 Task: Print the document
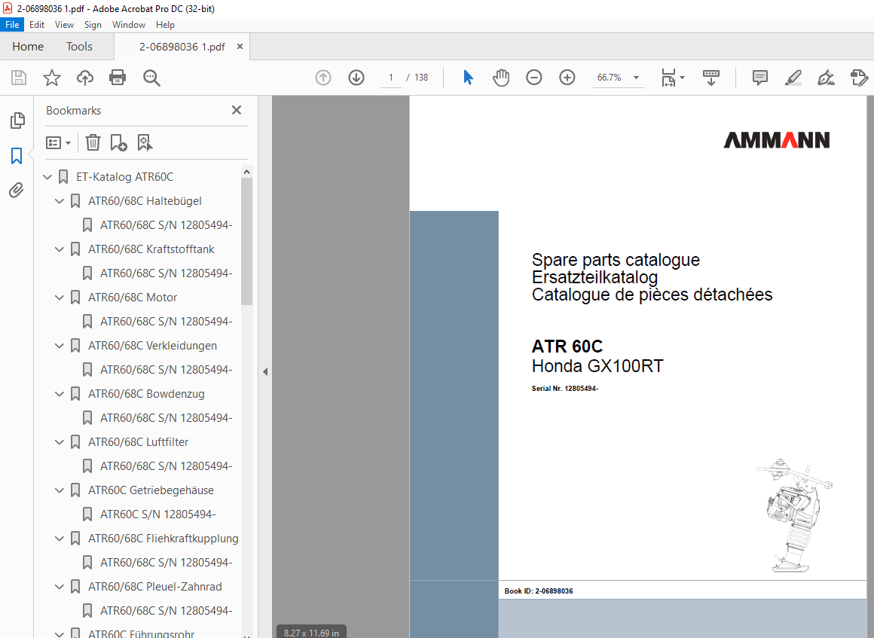coord(118,78)
